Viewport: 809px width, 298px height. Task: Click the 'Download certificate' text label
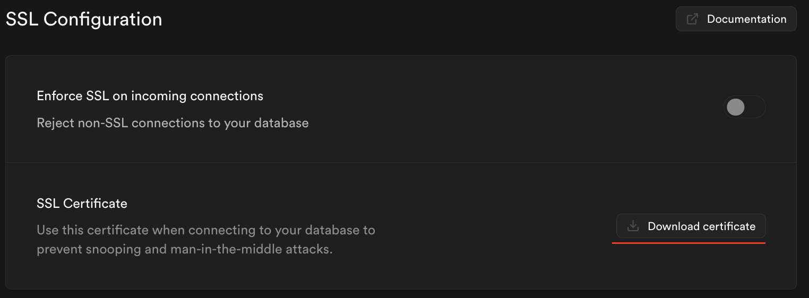pos(701,226)
